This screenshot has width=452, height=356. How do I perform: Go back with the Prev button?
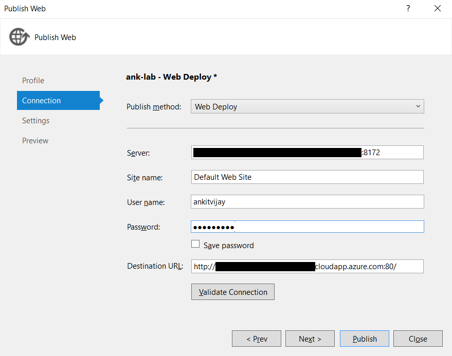(257, 339)
